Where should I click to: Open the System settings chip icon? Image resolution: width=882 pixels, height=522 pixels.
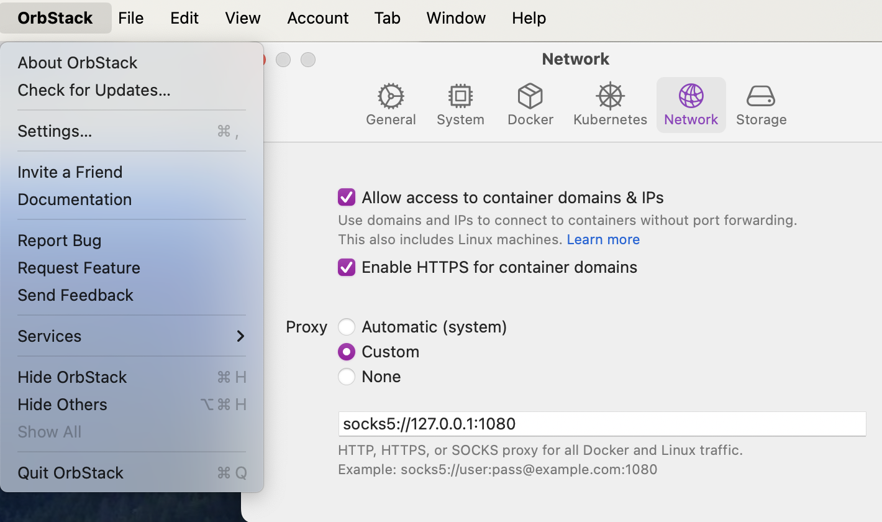tap(460, 96)
